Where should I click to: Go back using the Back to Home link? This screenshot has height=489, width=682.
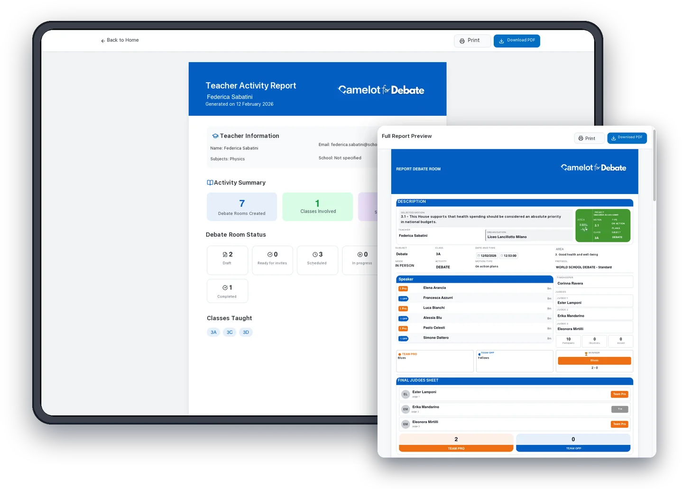pos(120,40)
